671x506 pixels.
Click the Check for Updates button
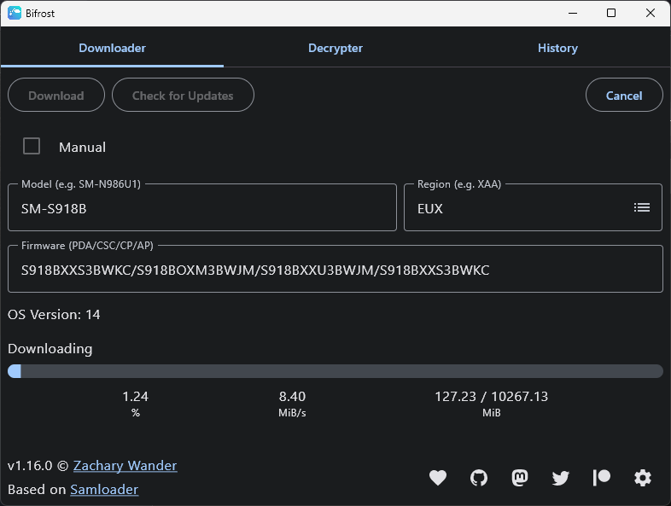(x=183, y=96)
